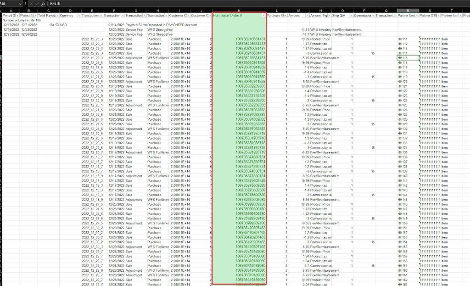The width and height of the screenshot is (470, 286).
Task: Select column K header
Action: (x=239, y=10)
